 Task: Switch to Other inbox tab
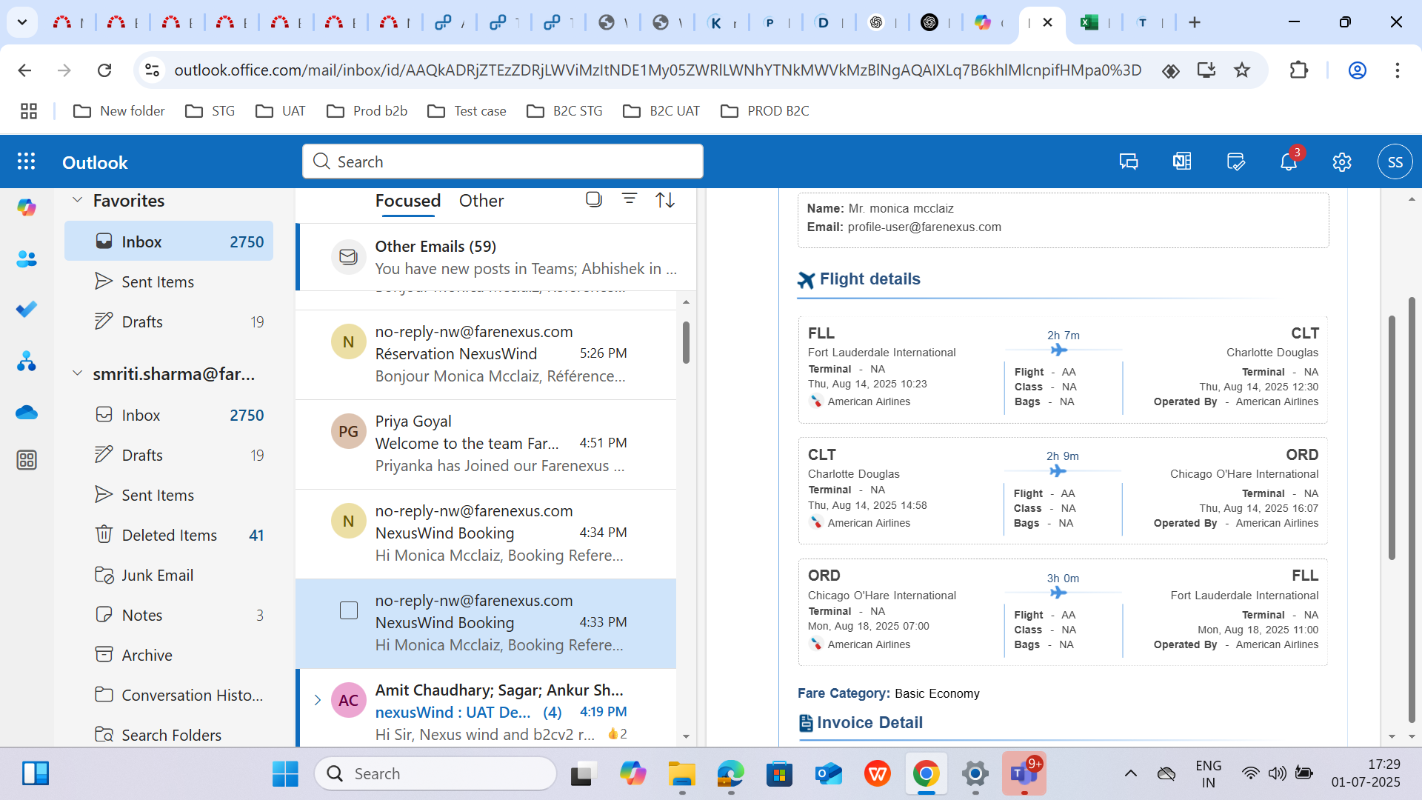click(x=481, y=201)
